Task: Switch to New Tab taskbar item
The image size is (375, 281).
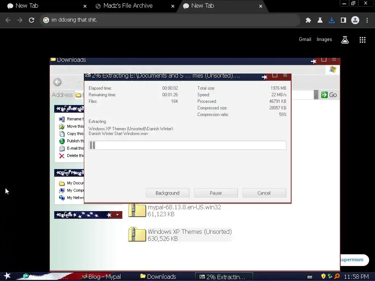Action: [x=45, y=277]
